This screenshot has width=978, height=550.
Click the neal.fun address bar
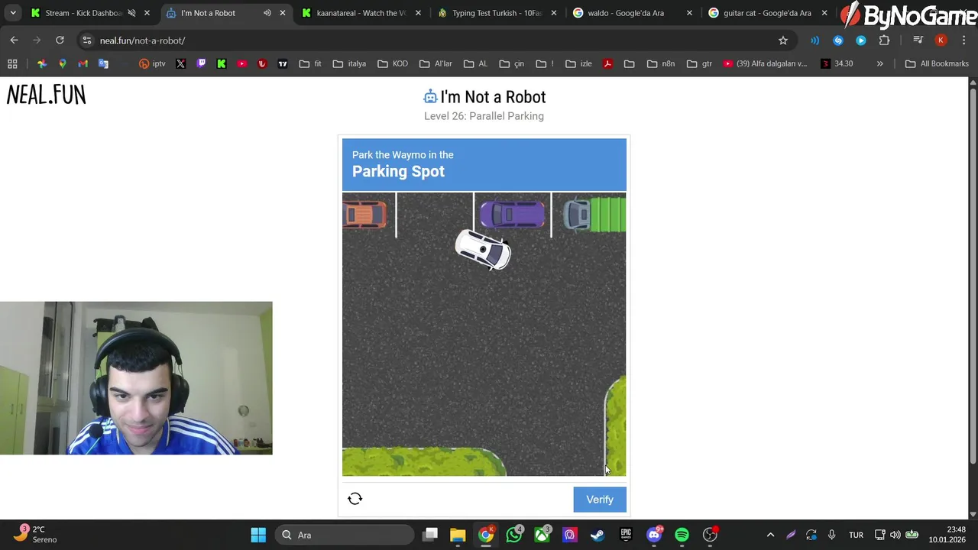click(x=436, y=40)
